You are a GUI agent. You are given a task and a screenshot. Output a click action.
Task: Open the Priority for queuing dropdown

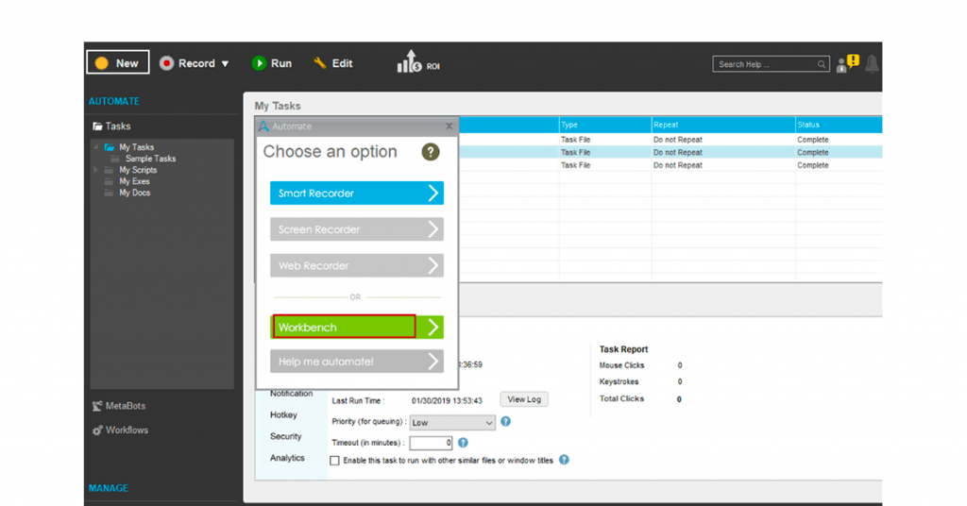[452, 423]
